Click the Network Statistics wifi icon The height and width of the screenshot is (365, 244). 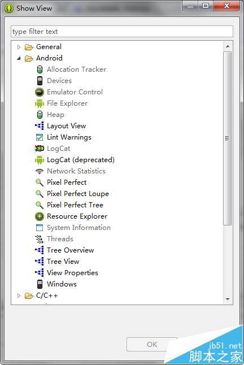pyautogui.click(x=40, y=171)
